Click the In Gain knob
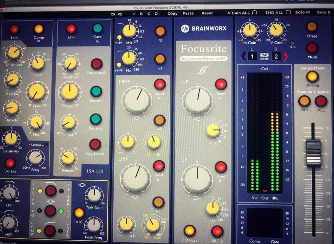The height and width of the screenshot is (244, 334). click(x=250, y=30)
